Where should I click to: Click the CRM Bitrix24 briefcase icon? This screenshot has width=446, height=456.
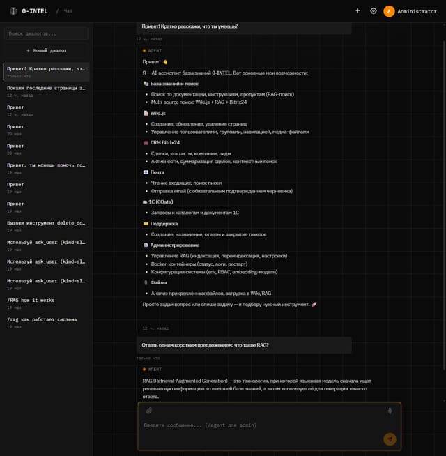146,142
